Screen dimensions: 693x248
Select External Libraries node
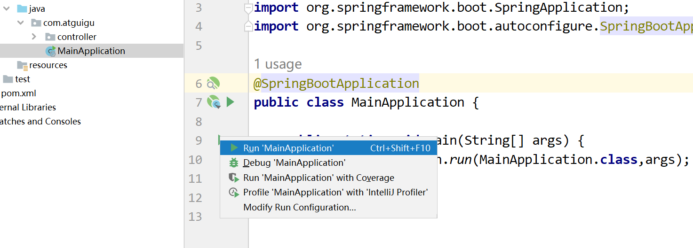(x=27, y=108)
